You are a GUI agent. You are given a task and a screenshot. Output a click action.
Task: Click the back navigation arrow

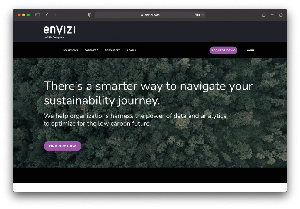coord(47,14)
